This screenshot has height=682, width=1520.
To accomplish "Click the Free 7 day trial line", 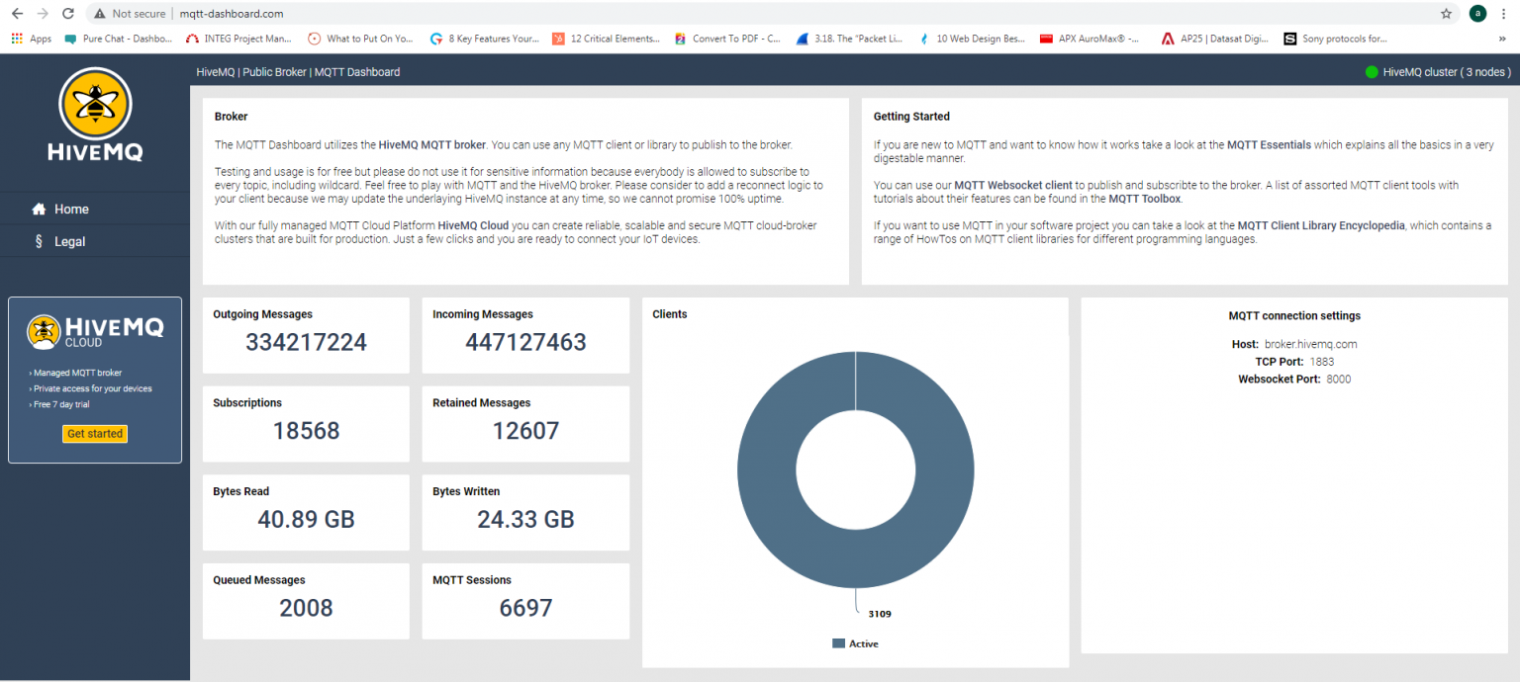I will coord(61,404).
